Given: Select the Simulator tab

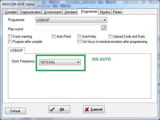Looking at the screenshot, I should (x=70, y=12).
